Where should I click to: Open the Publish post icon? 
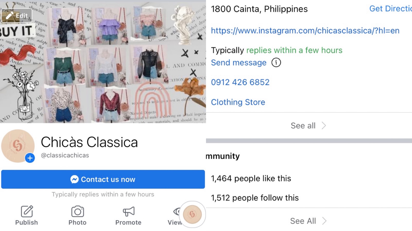[x=27, y=211]
